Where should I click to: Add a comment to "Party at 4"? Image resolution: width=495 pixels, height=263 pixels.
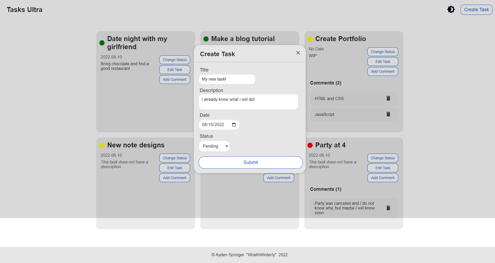click(x=382, y=178)
